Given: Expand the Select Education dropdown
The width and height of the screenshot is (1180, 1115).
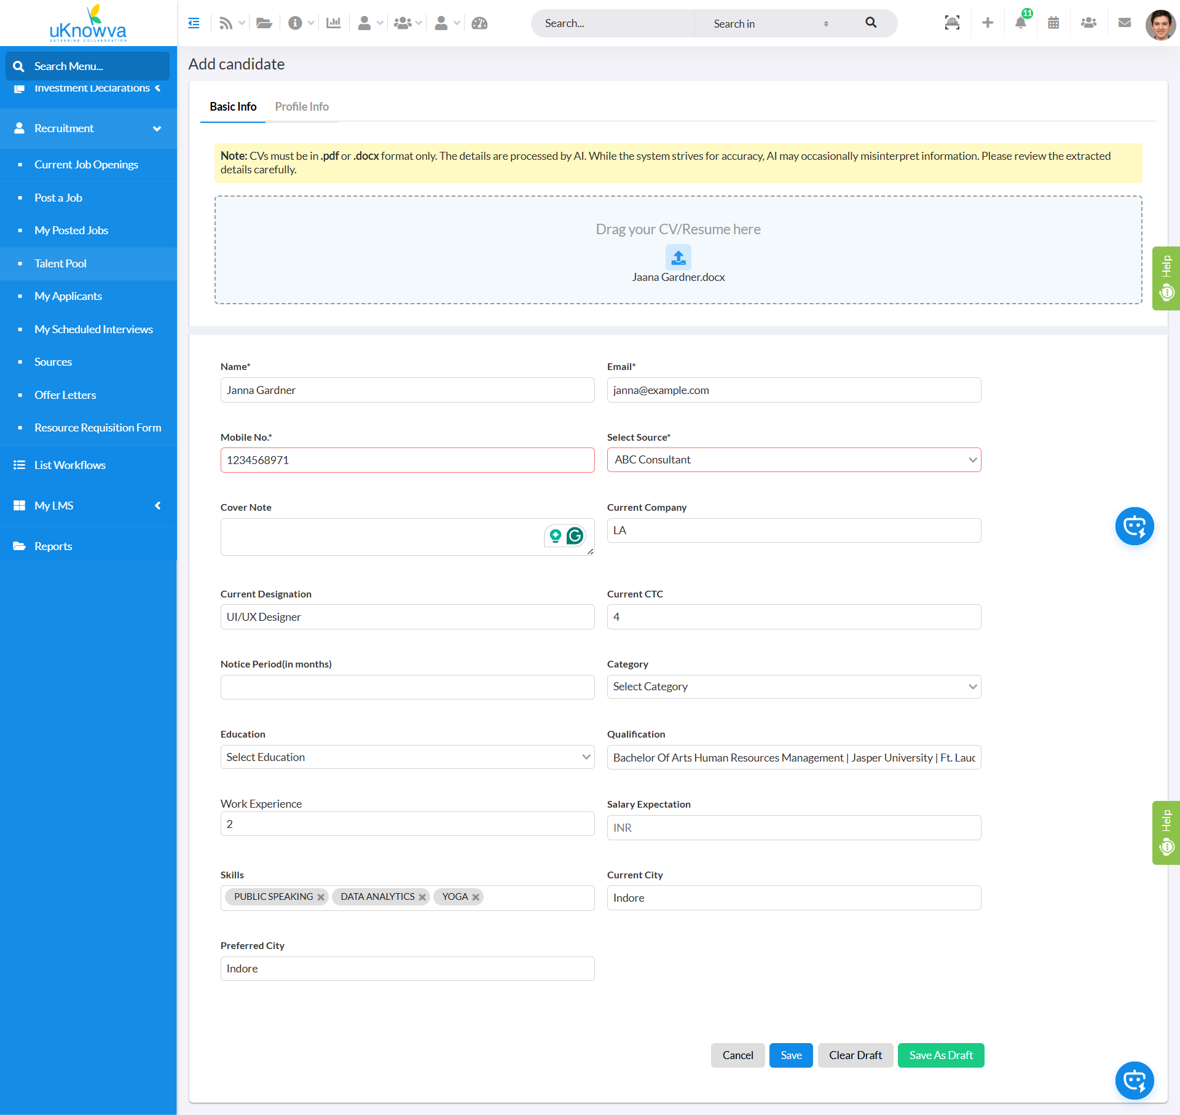Looking at the screenshot, I should click(x=407, y=757).
